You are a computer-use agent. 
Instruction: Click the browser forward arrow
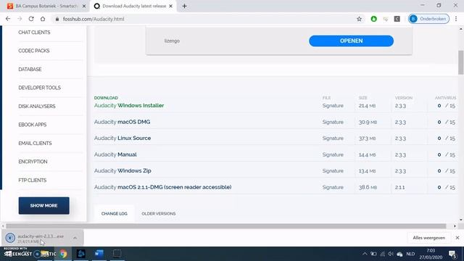20,19
